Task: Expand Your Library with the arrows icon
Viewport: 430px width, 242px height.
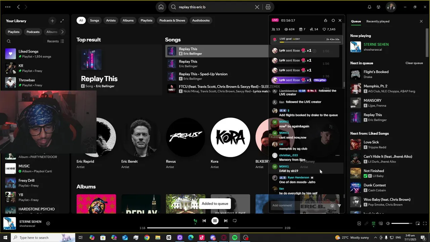Action: (62, 21)
